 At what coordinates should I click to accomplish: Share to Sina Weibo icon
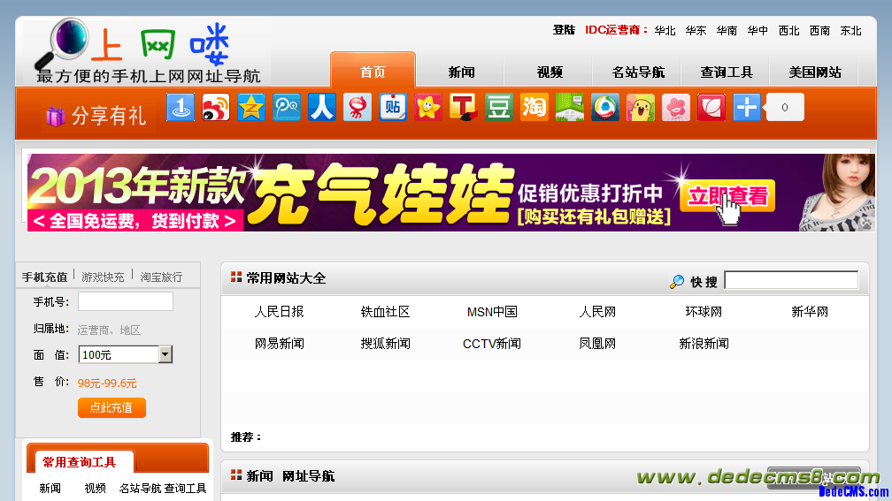point(216,108)
